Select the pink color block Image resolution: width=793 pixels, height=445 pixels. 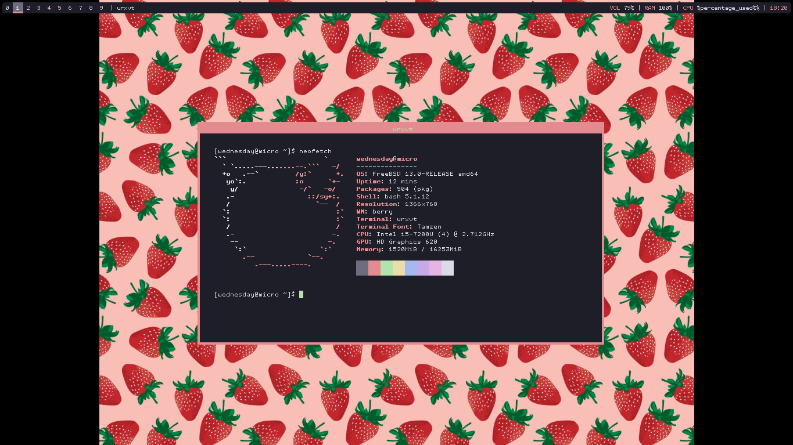pos(435,268)
